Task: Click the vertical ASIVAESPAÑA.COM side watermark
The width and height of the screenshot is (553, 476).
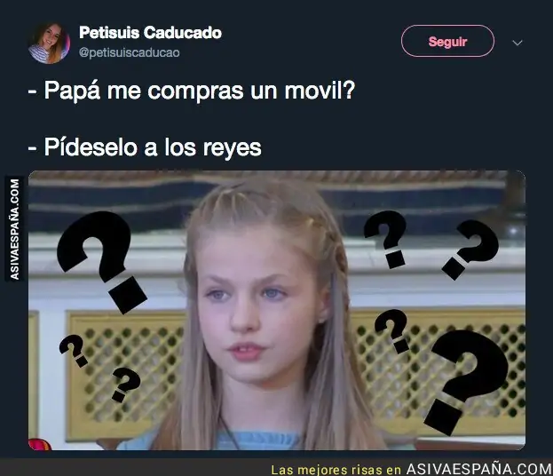Action: click(14, 229)
